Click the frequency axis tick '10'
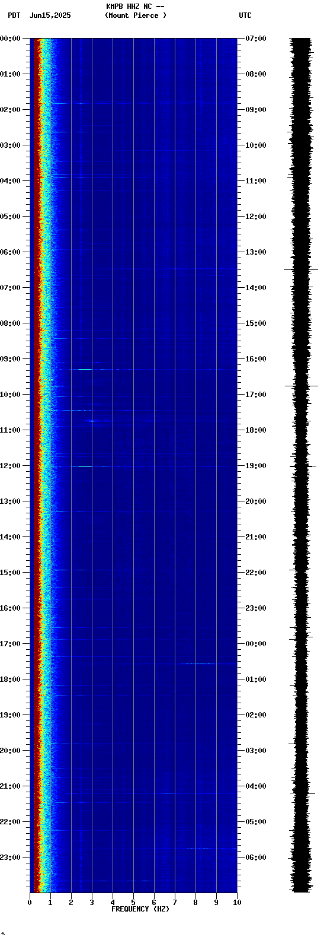 [x=237, y=903]
